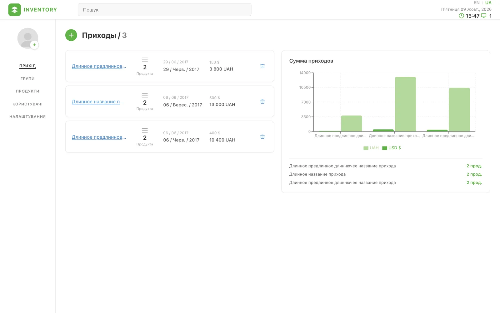
Task: Click the '3 800 UAH' amount
Action: coord(221,69)
